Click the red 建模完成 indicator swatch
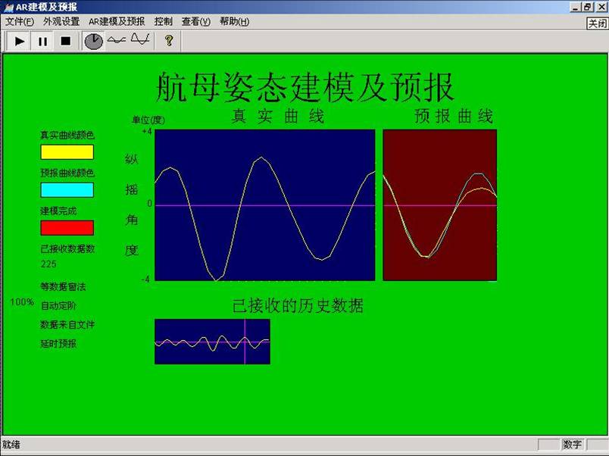Viewport: 609px width, 456px height. 67,227
